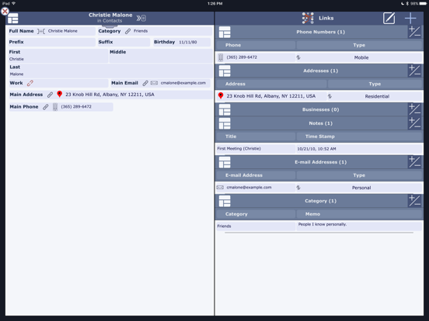Open type selector arrows for Personal e-mail
The height and width of the screenshot is (321, 429).
(298, 188)
